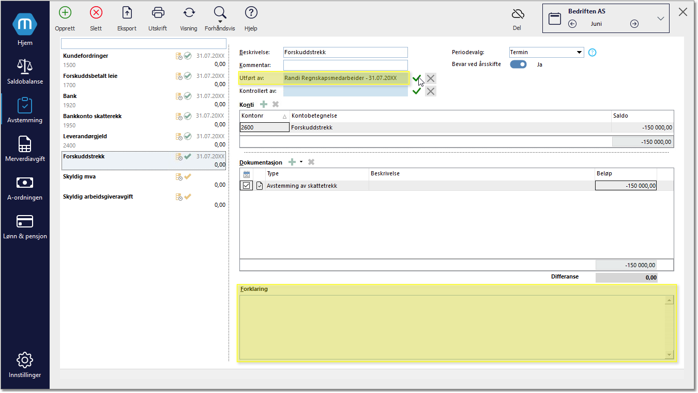Clear Utført av with X button
Screen dimensions: 698x393
(x=431, y=78)
